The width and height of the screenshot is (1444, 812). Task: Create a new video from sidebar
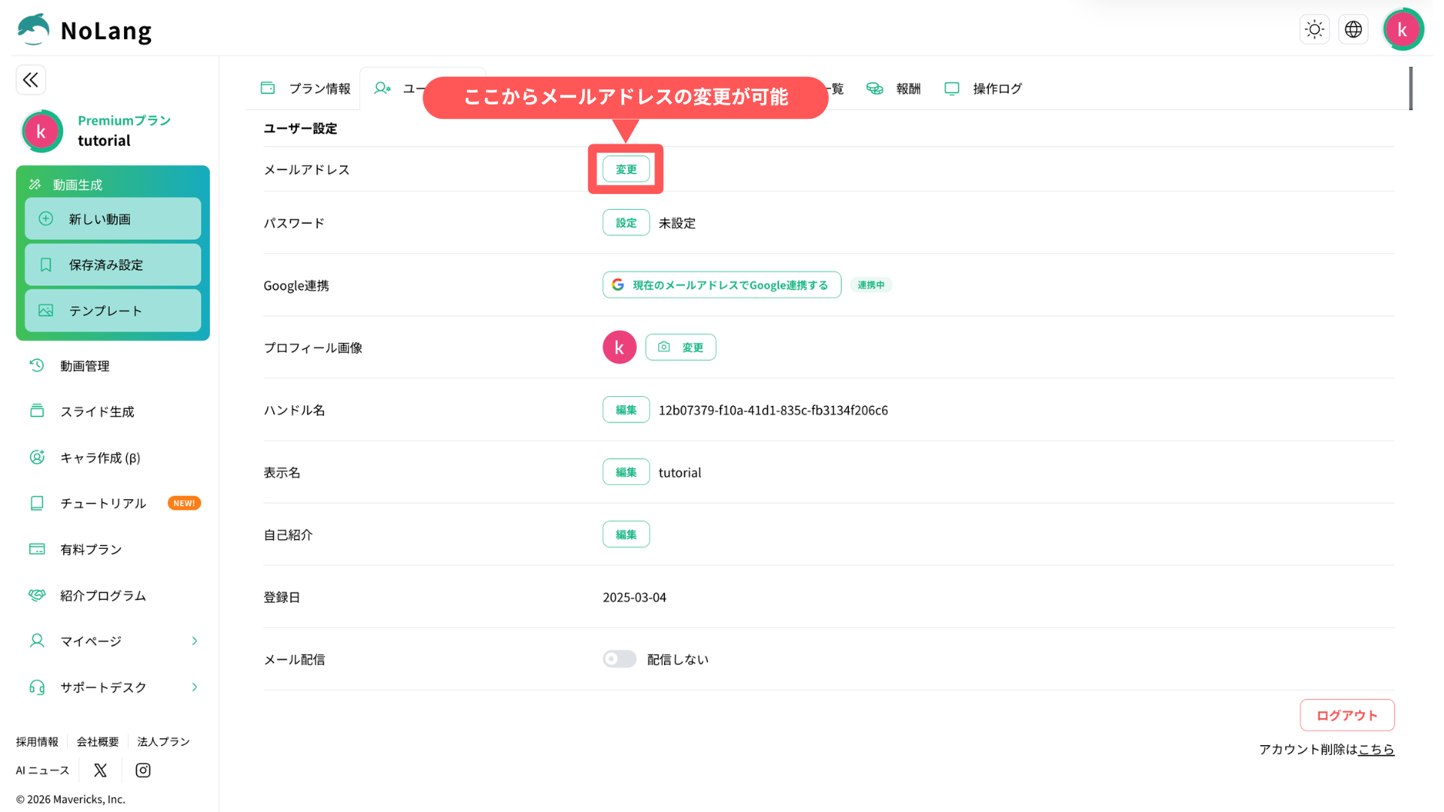click(113, 219)
